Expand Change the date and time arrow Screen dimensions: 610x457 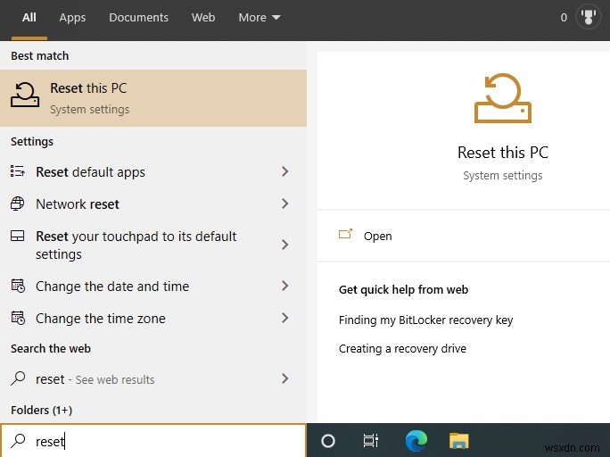284,287
